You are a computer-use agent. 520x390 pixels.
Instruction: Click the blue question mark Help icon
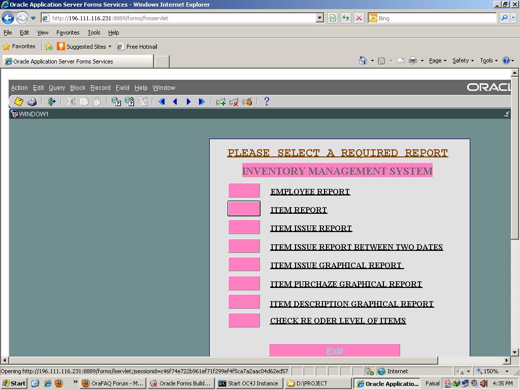click(267, 102)
